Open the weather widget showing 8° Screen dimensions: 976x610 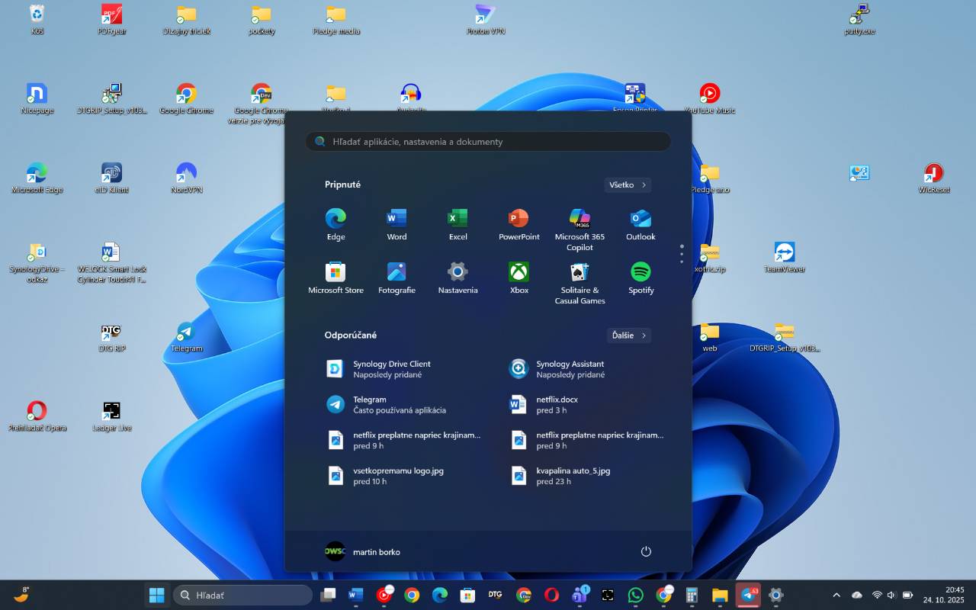pyautogui.click(x=21, y=594)
